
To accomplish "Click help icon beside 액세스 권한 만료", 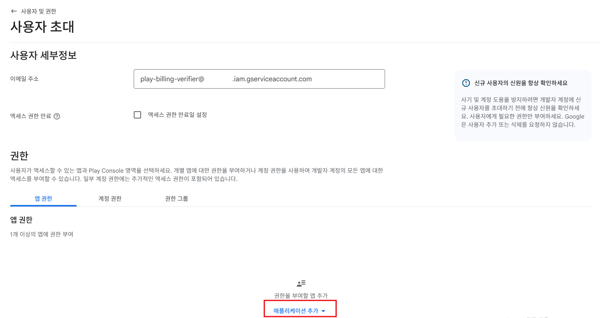I will (x=57, y=116).
